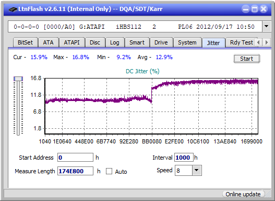
Task: Open the System tab
Action: tap(187, 42)
